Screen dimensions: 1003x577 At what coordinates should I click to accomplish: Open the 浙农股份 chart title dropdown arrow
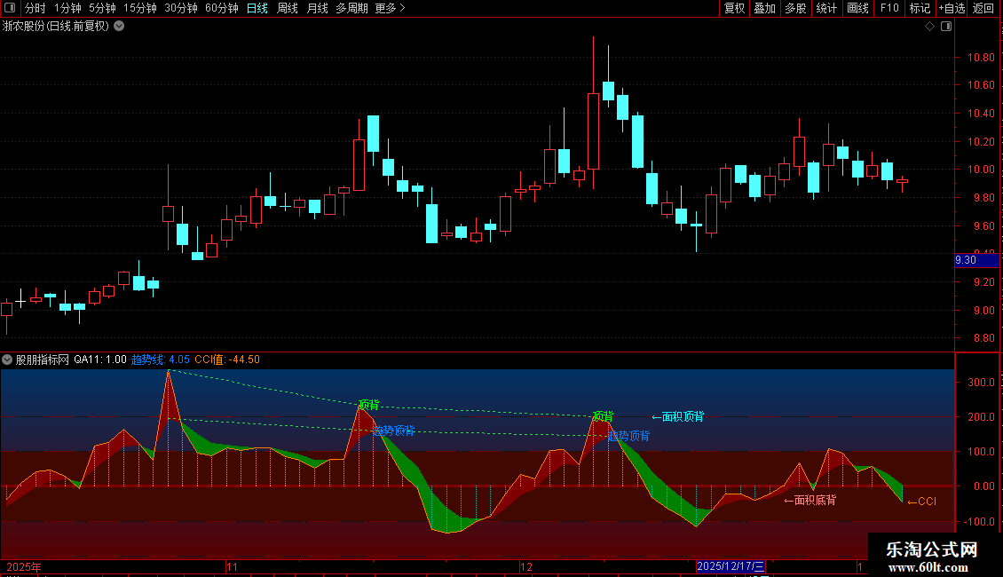(119, 27)
